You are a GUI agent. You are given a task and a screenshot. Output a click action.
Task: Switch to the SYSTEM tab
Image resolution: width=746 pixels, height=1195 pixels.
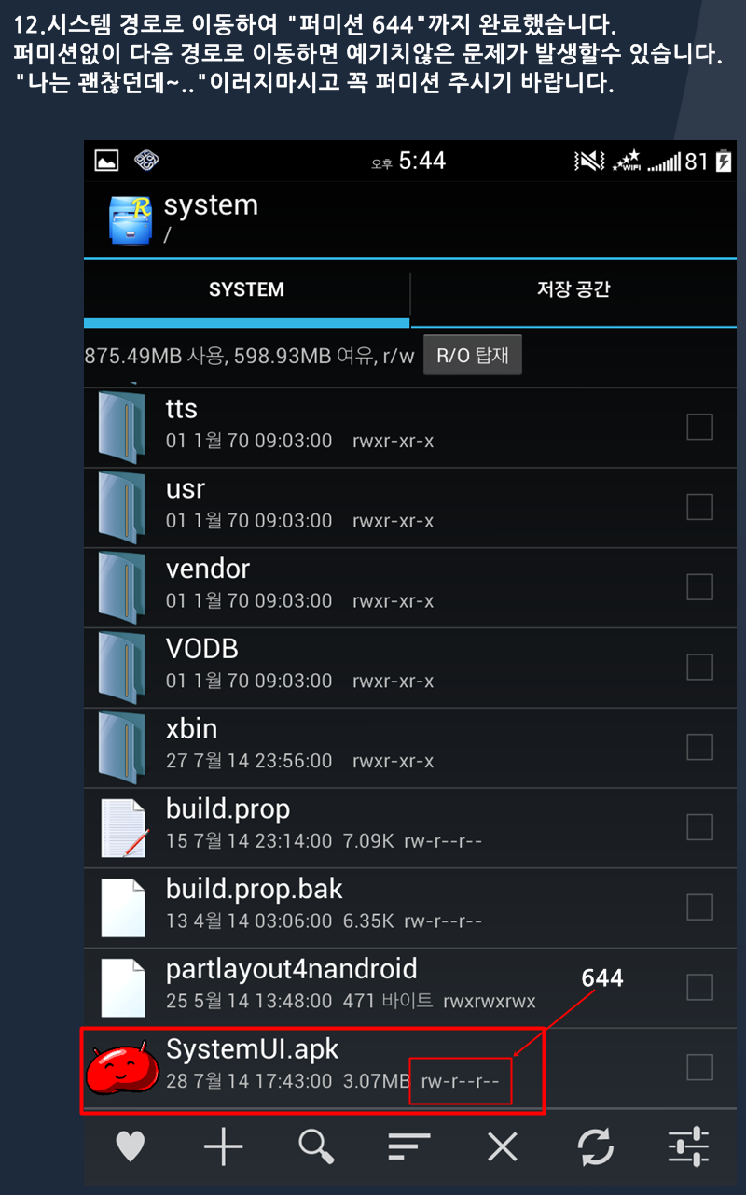pyautogui.click(x=247, y=289)
